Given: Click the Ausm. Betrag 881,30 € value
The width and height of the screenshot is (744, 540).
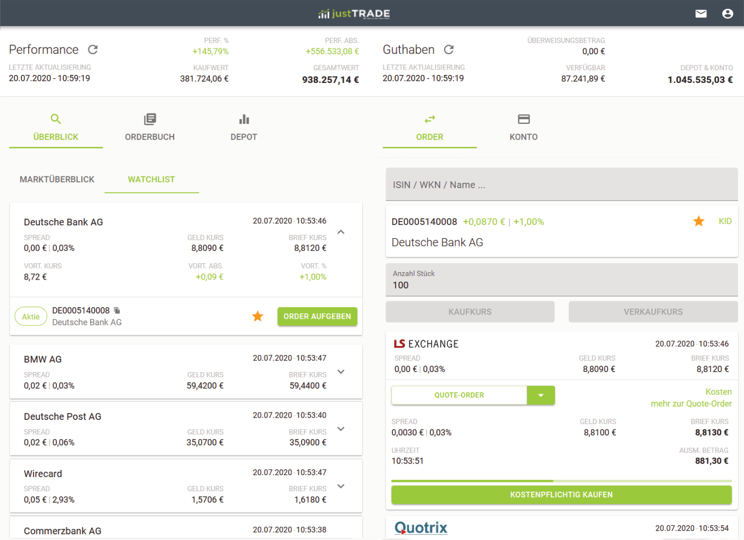Looking at the screenshot, I should (712, 461).
